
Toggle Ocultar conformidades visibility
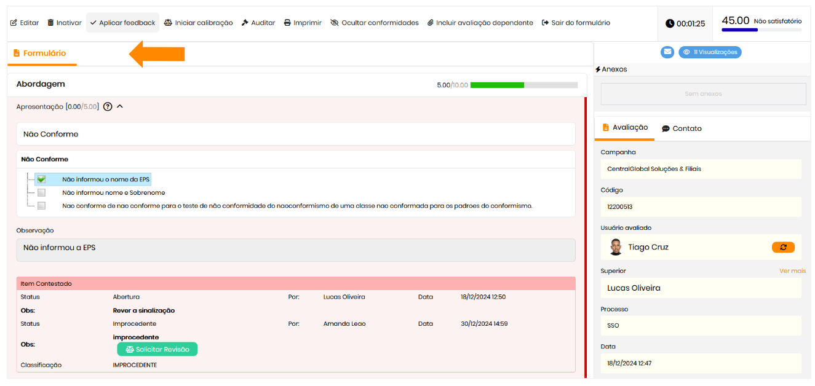[x=335, y=23]
